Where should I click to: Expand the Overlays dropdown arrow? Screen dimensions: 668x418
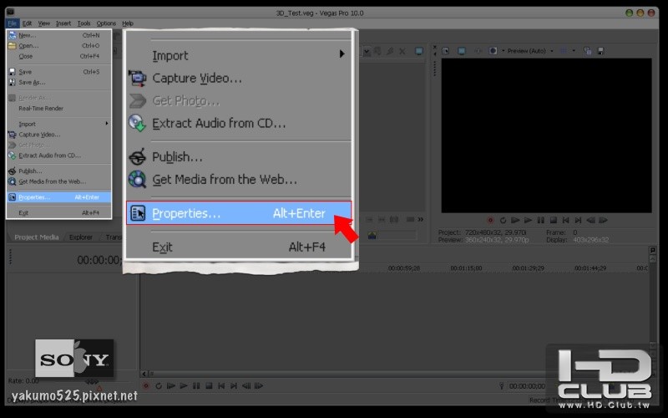pyautogui.click(x=574, y=51)
